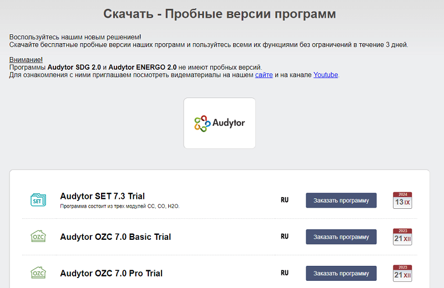Click the OZC house icon for Basic Trial
Screen dimensions: 444x288
pos(38,236)
